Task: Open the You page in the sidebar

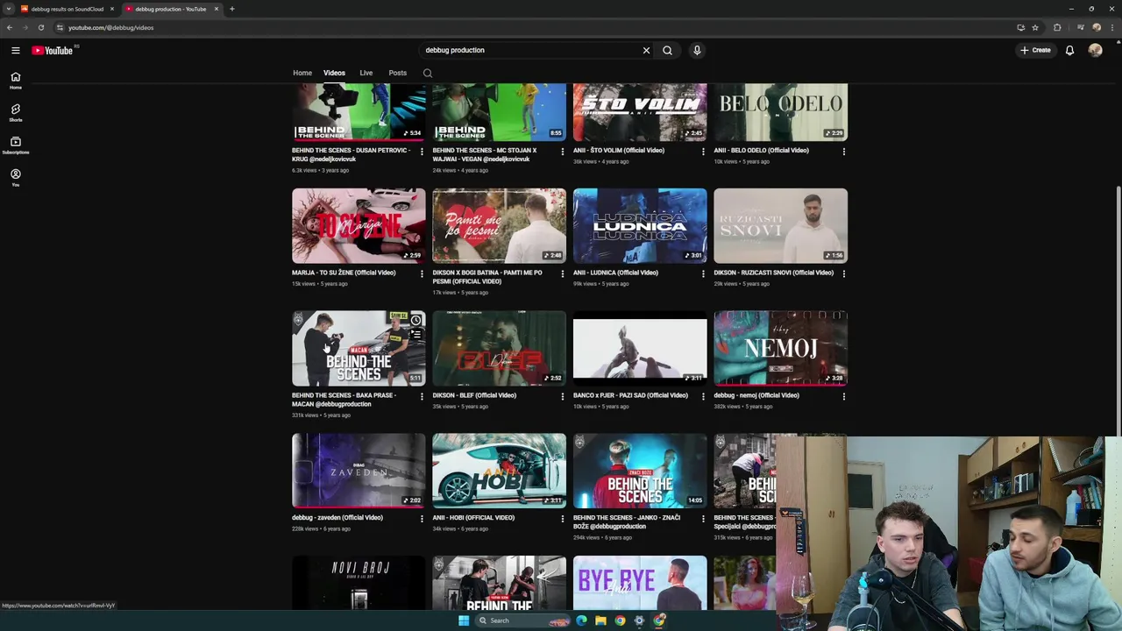Action: [15, 178]
